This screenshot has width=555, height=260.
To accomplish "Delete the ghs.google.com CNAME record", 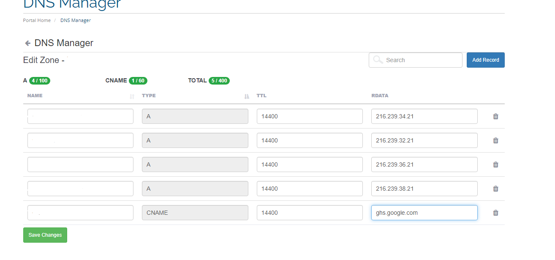I will [496, 213].
